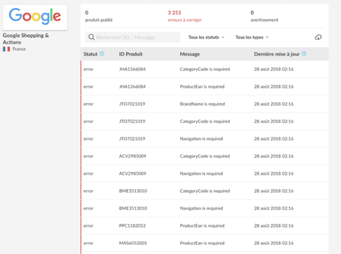Click the French flag icon
Image resolution: width=341 pixels, height=254 pixels.
pos(6,49)
